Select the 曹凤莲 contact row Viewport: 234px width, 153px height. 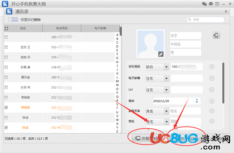pos(59,77)
